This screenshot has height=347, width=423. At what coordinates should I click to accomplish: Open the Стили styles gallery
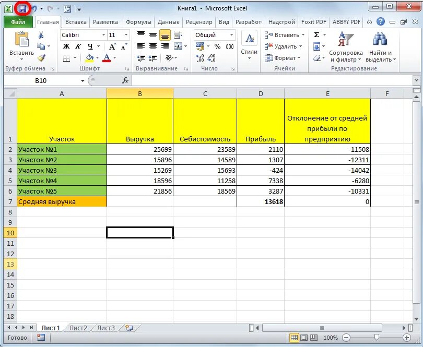(249, 45)
